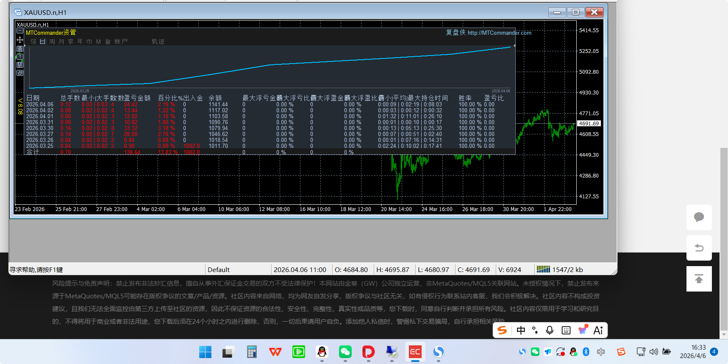Toggle Chinese input mode 中 in the IME toolbar
This screenshot has height=364, width=728.
(x=521, y=331)
